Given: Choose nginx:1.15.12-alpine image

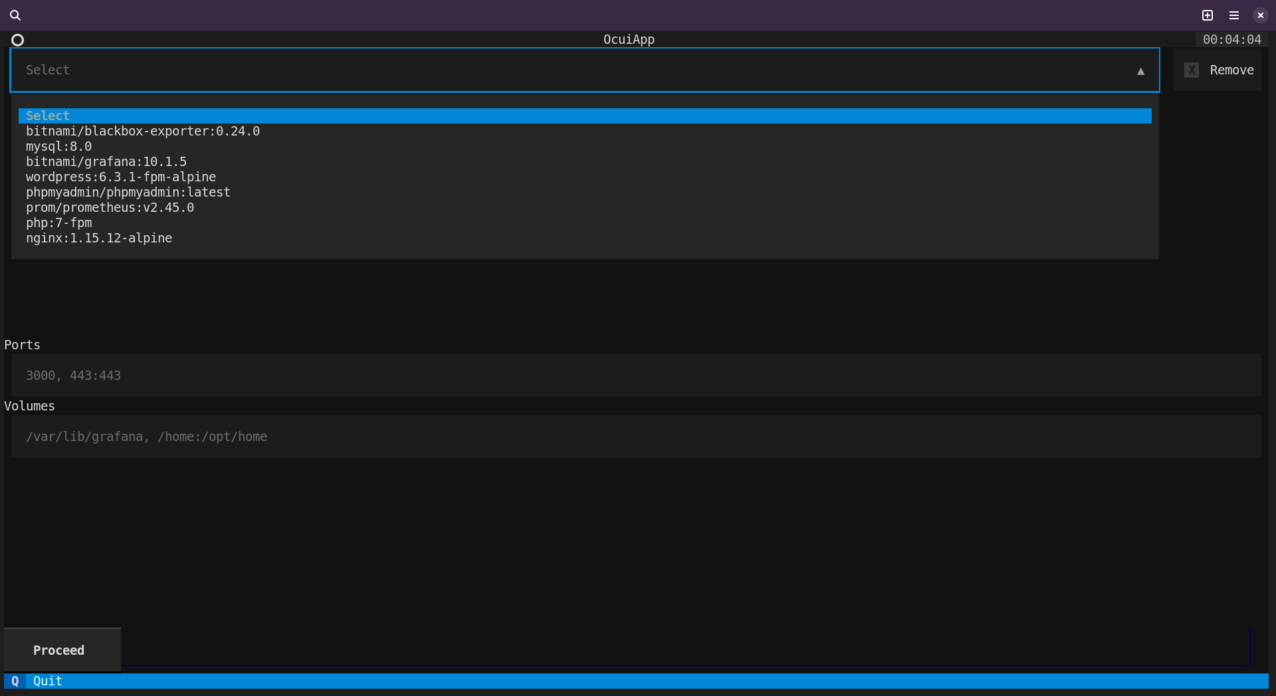Looking at the screenshot, I should tap(585, 238).
